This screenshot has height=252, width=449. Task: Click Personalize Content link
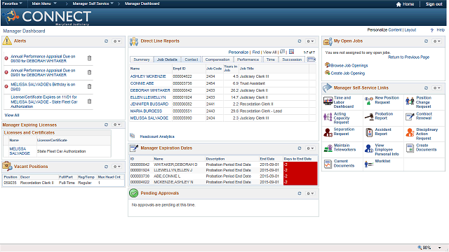pyautogui.click(x=384, y=30)
